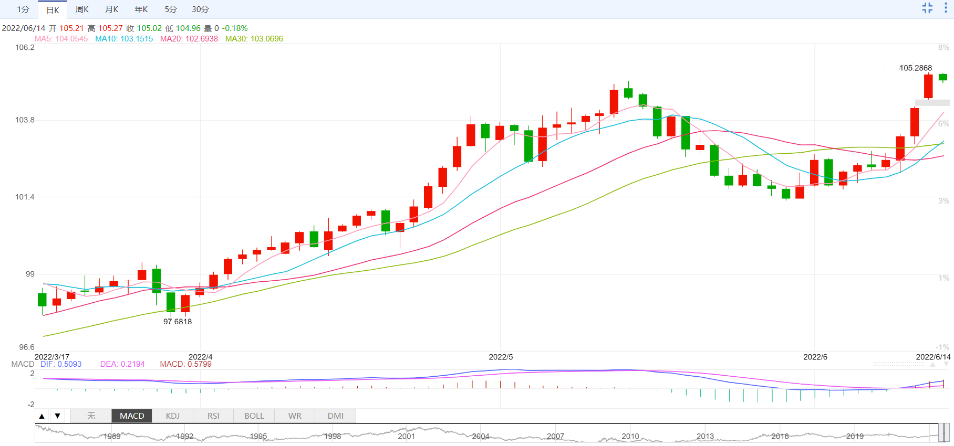Click the 97.6818 low price label
The width and height of the screenshot is (954, 446).
click(x=178, y=322)
